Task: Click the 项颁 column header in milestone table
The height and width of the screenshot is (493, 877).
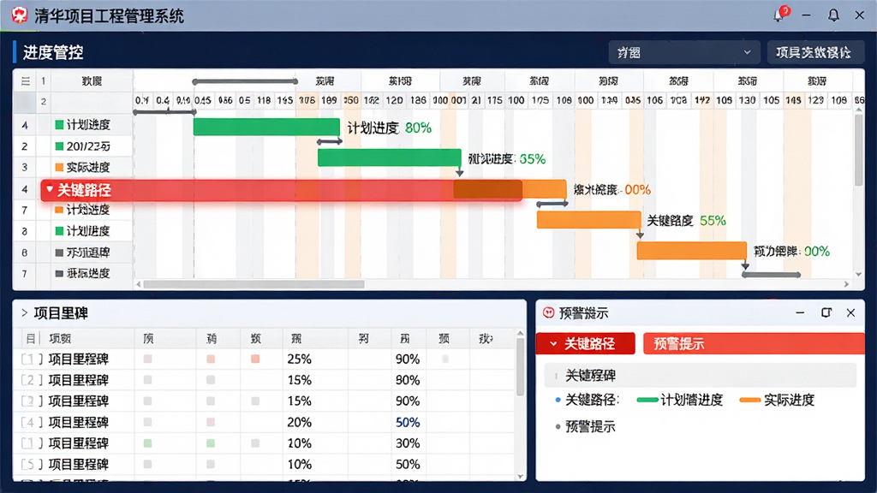Action: pyautogui.click(x=60, y=339)
